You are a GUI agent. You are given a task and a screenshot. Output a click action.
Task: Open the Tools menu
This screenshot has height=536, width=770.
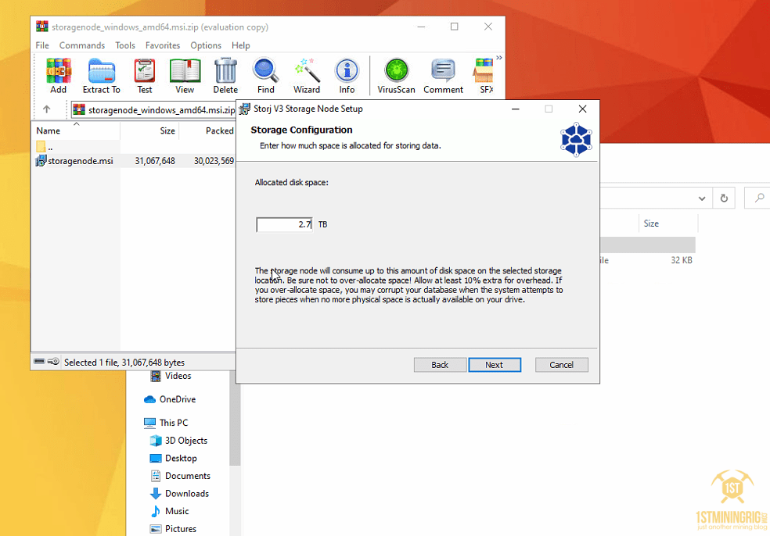pyautogui.click(x=125, y=45)
